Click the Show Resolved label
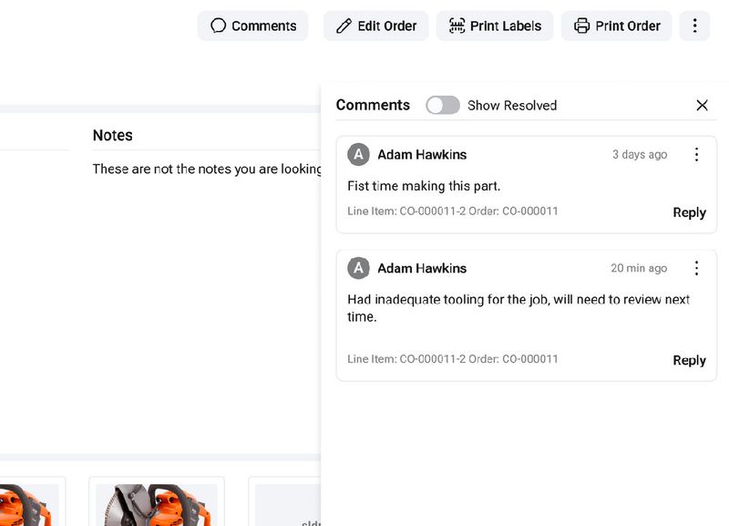Viewport: 729px width, 526px height. [512, 105]
